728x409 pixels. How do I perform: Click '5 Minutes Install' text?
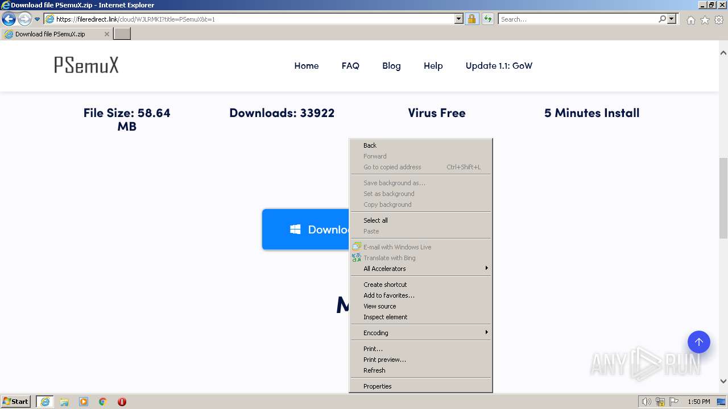click(592, 112)
